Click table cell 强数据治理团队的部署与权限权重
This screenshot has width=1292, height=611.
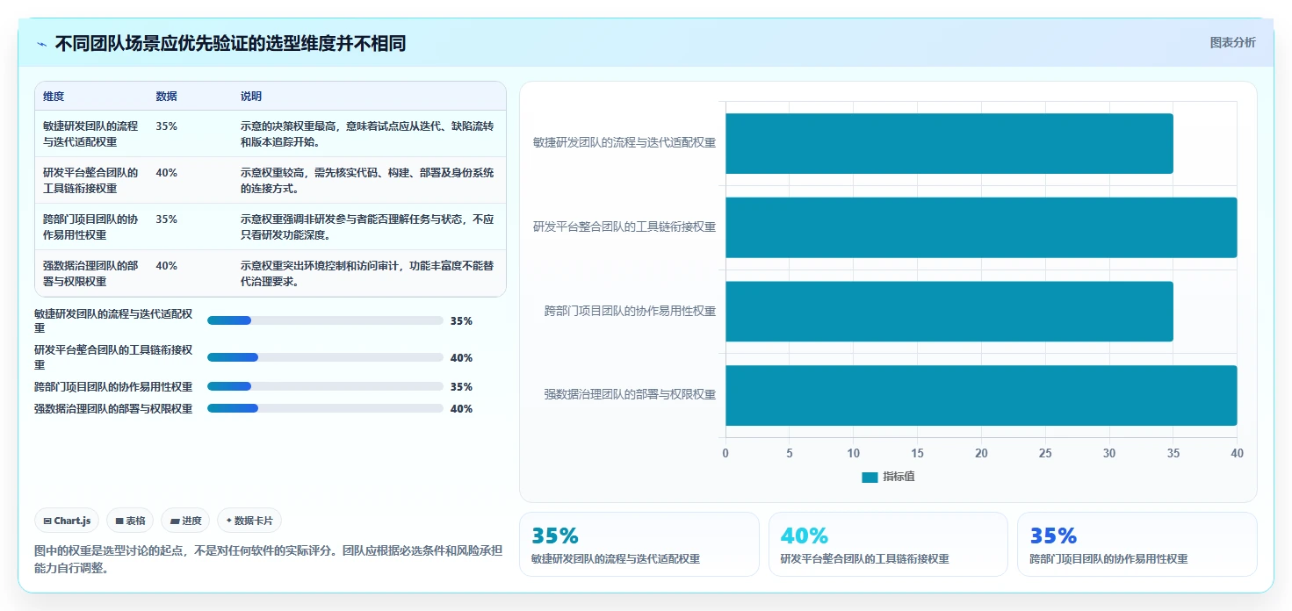[90, 273]
